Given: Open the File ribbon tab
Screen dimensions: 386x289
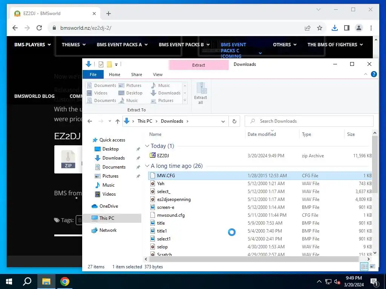Looking at the screenshot, I should click(93, 75).
